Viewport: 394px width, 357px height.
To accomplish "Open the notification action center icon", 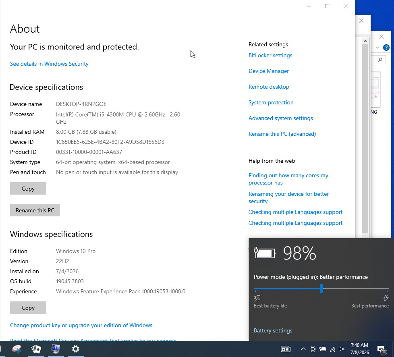I will tap(382, 349).
